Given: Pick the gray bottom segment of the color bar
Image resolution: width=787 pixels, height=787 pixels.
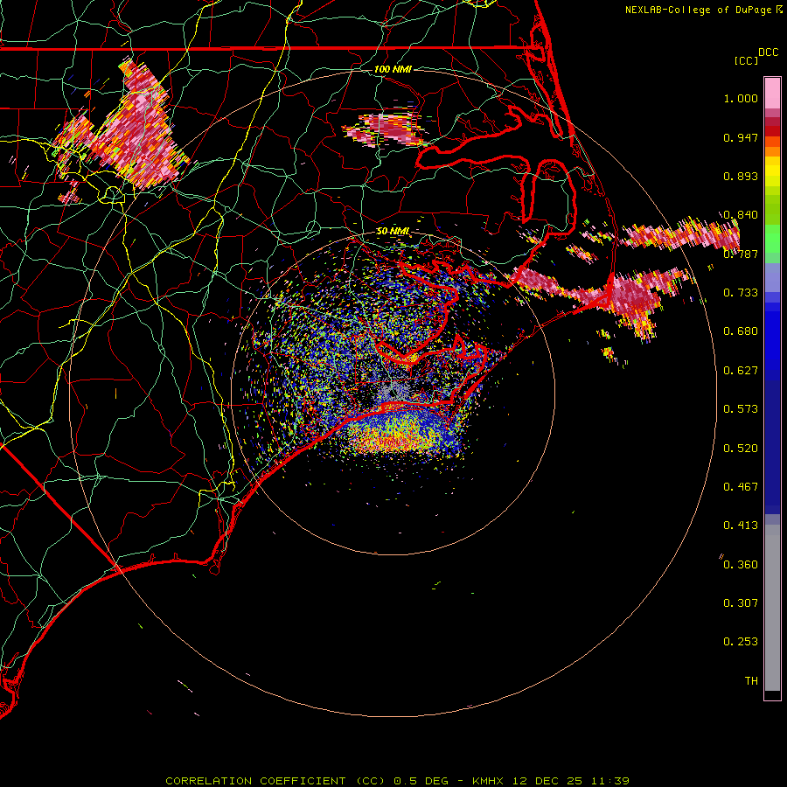Looking at the screenshot, I should (x=772, y=608).
